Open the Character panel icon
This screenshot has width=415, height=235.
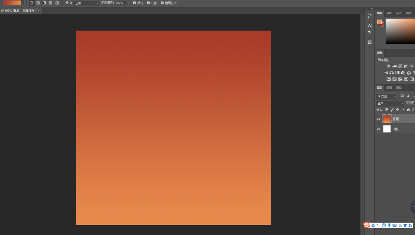pos(370,25)
